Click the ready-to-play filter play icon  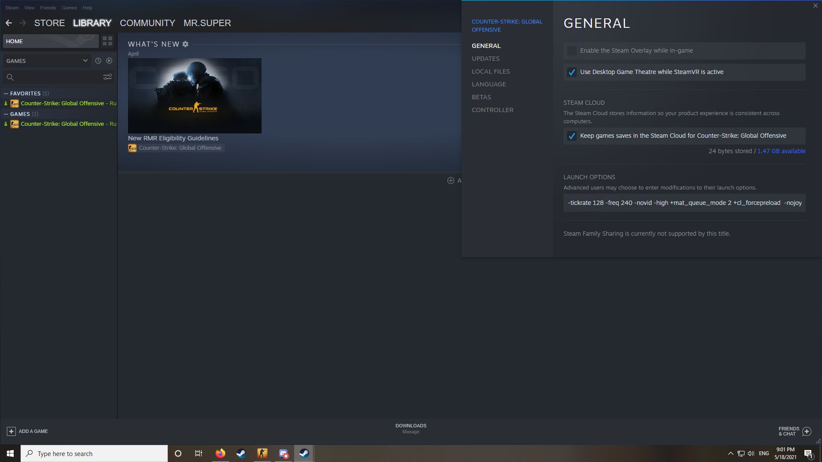point(109,61)
